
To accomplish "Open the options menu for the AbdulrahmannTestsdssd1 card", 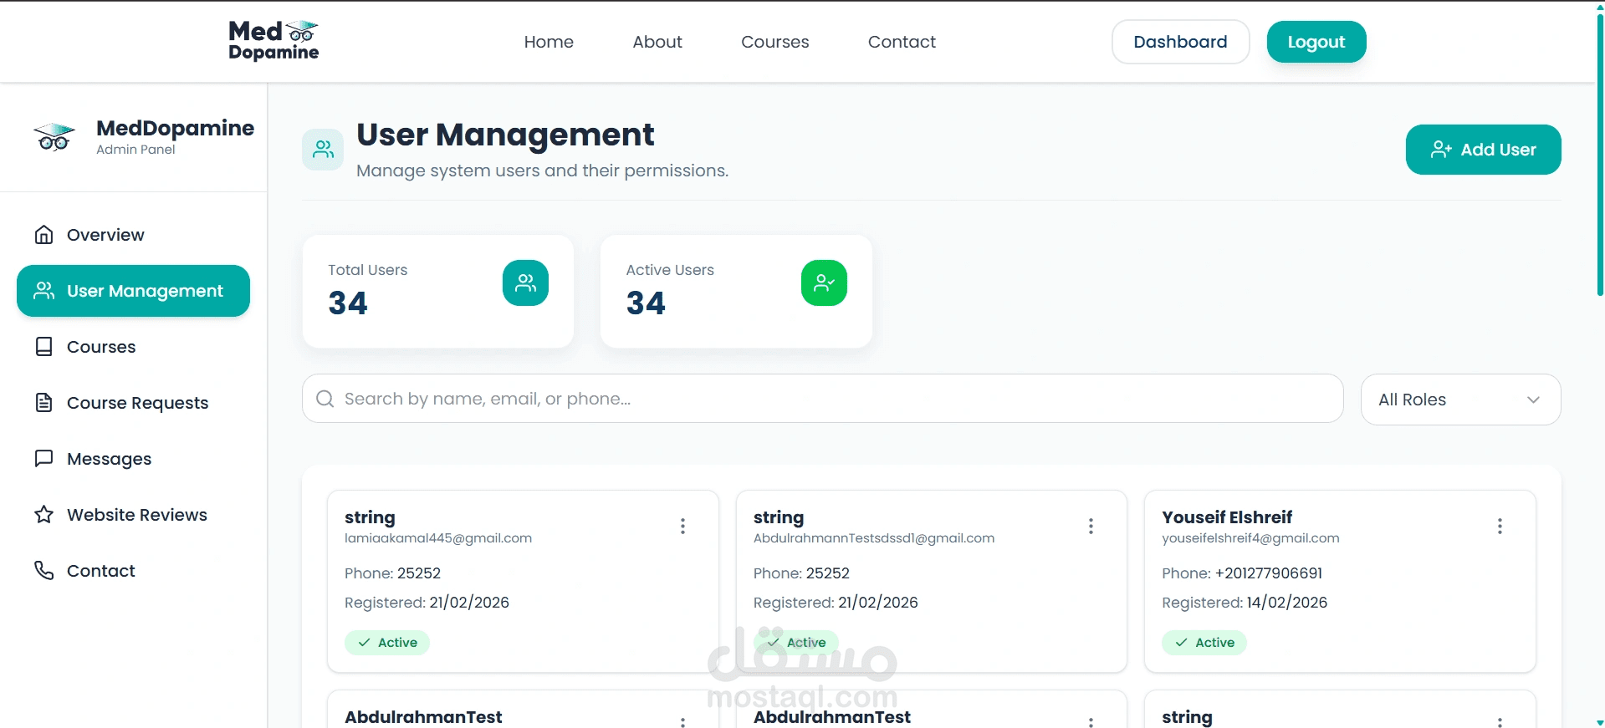I will (x=1091, y=526).
